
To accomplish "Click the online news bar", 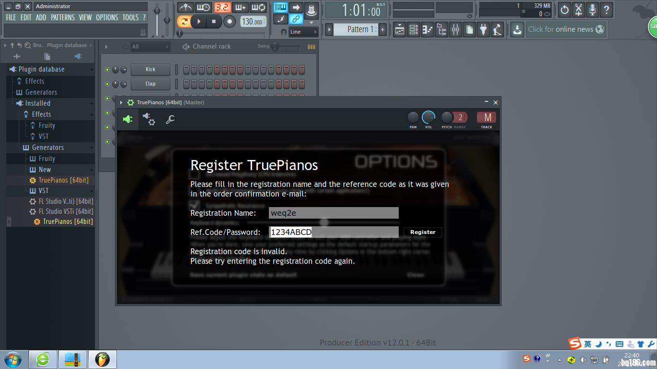I will pos(566,29).
